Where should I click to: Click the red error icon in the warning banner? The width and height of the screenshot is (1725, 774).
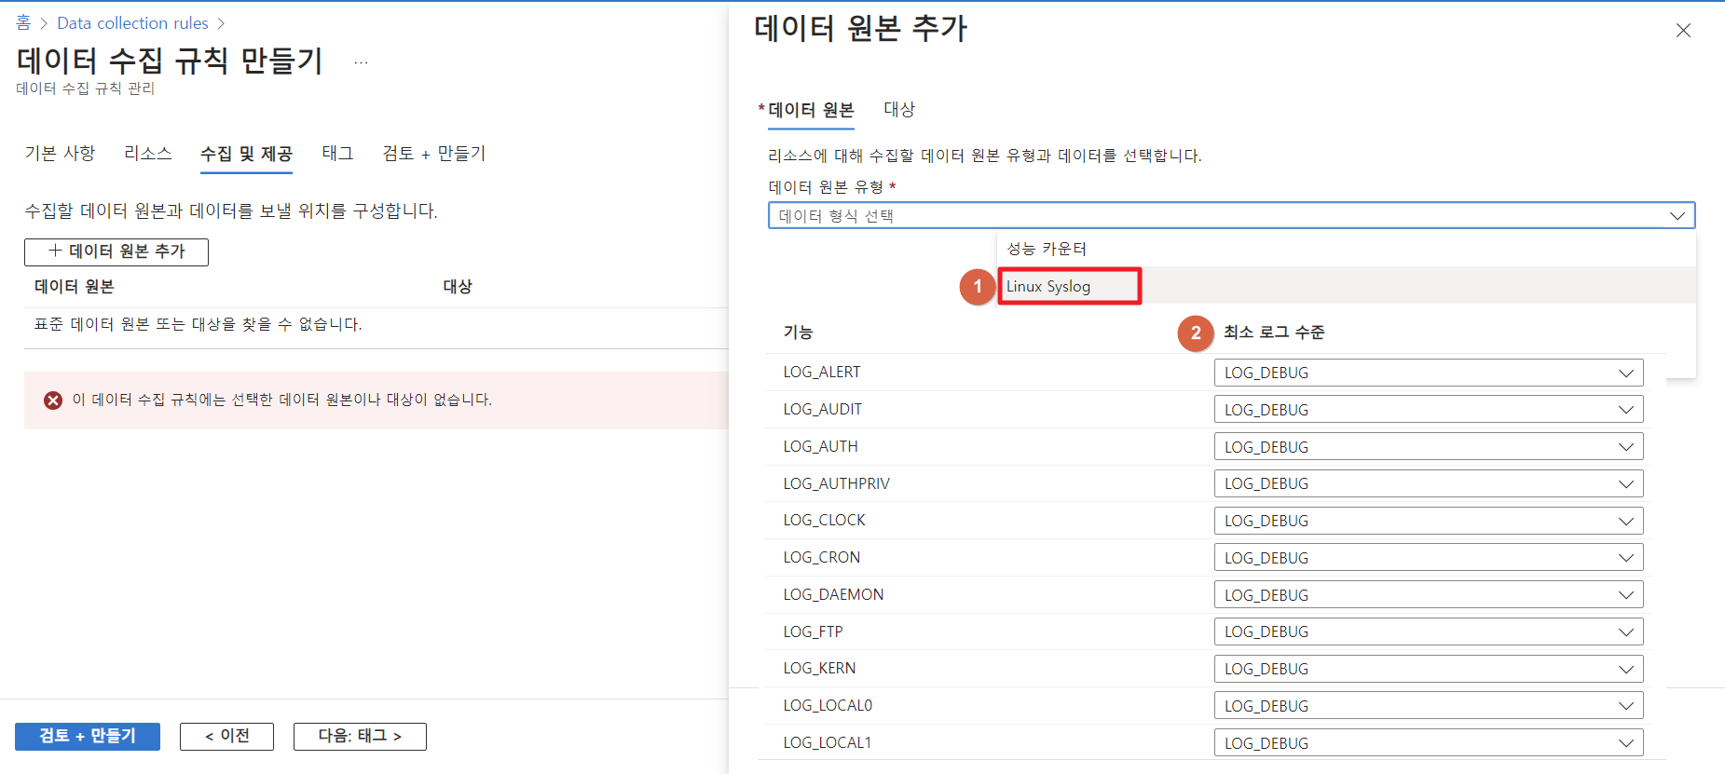tap(53, 401)
